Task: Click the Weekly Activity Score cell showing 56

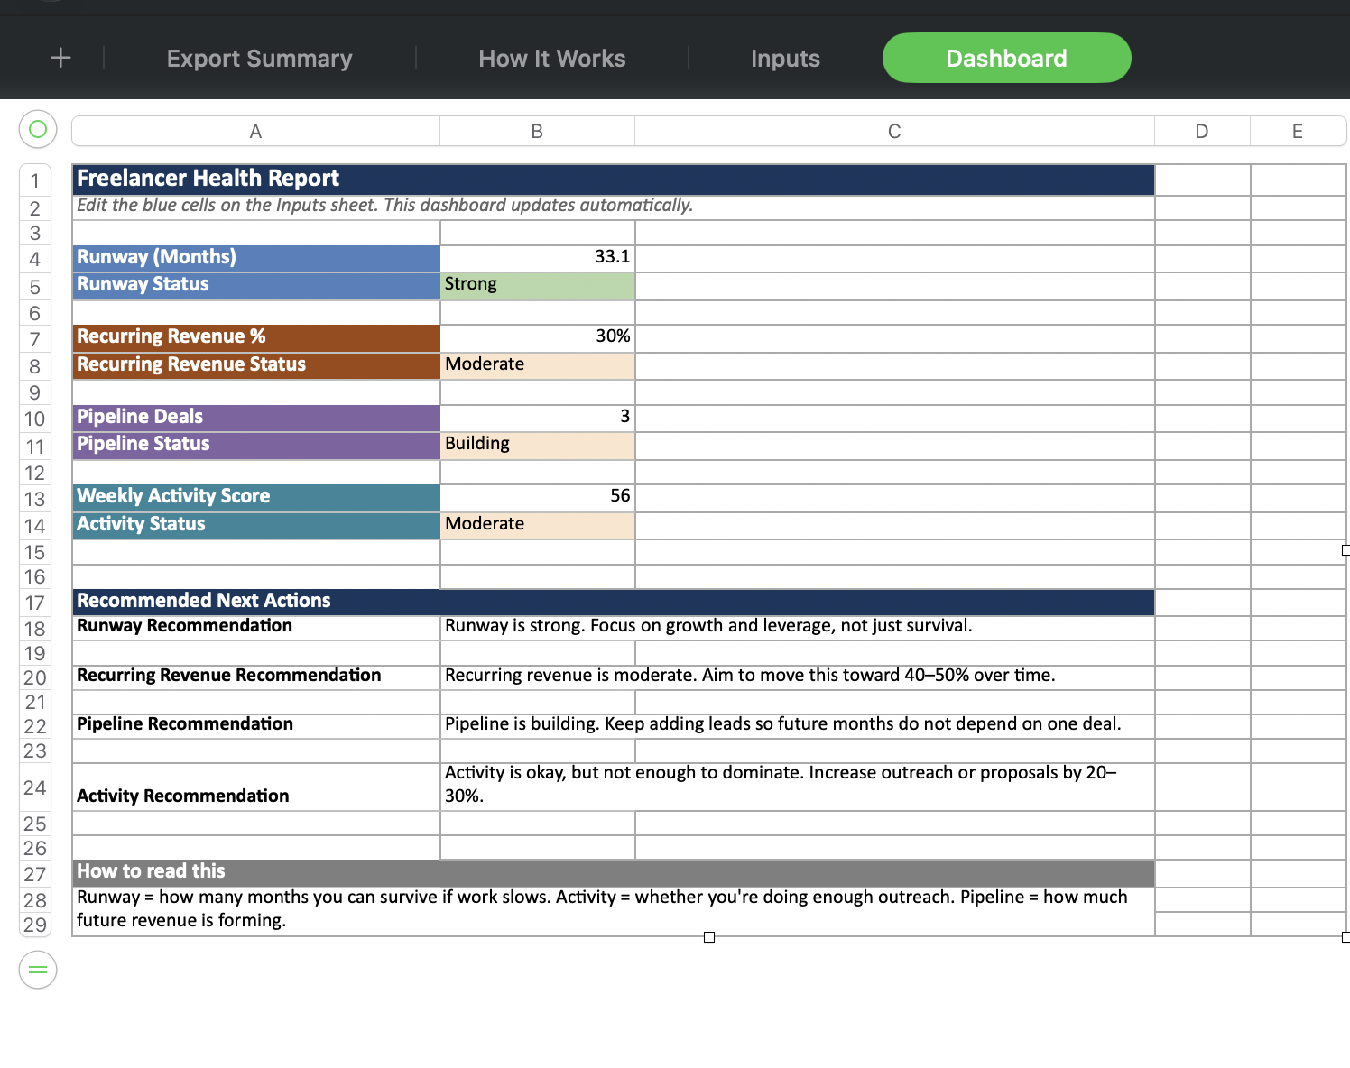Action: pyautogui.click(x=537, y=496)
